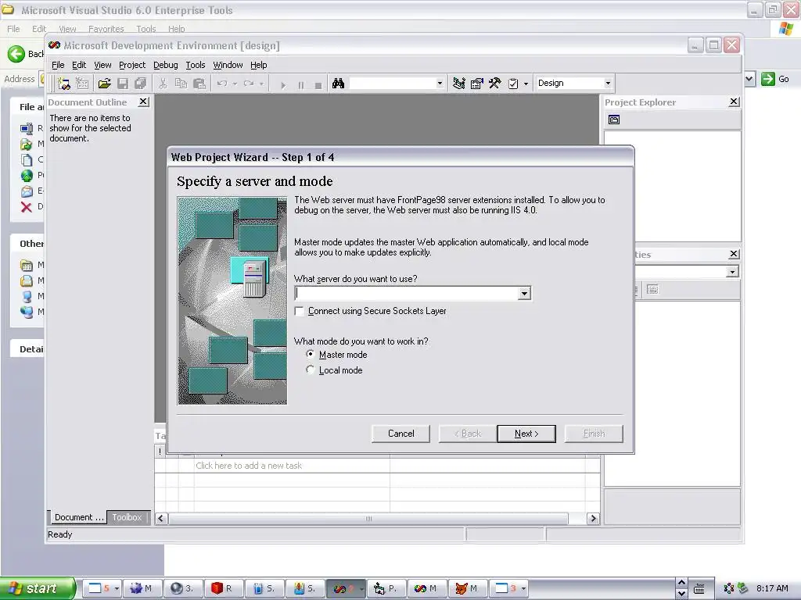Screen dimensions: 801x600
Task: Select the Local mode radio button
Action: click(x=310, y=370)
